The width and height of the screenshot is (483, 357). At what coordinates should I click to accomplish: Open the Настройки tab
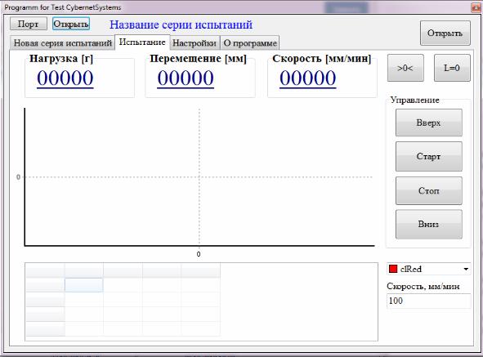195,42
